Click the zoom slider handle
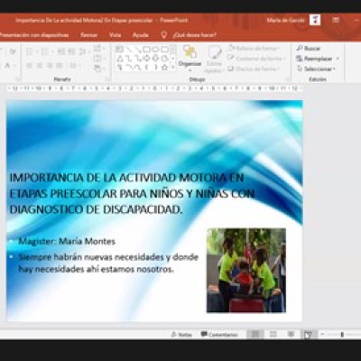Viewport: 361px width, 361px height. pos(342,334)
